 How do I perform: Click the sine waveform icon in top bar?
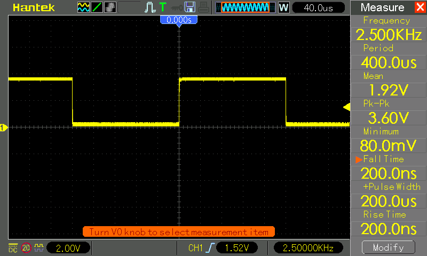[83, 7]
